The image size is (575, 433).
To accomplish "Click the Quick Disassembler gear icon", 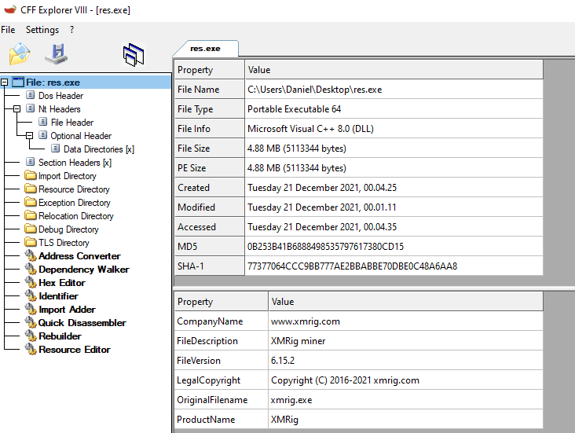I will tap(31, 322).
